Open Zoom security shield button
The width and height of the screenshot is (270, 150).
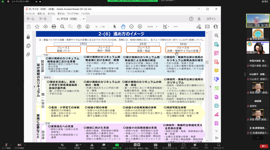(x=62, y=146)
